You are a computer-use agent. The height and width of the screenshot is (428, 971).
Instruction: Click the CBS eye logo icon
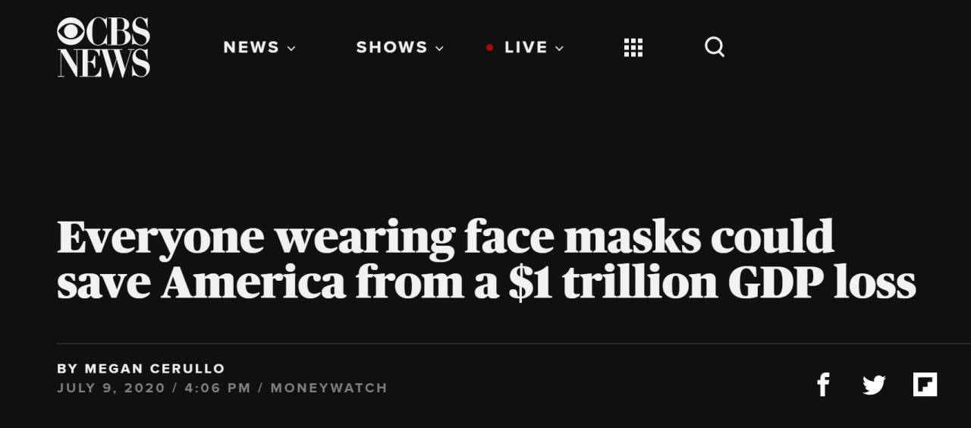71,31
